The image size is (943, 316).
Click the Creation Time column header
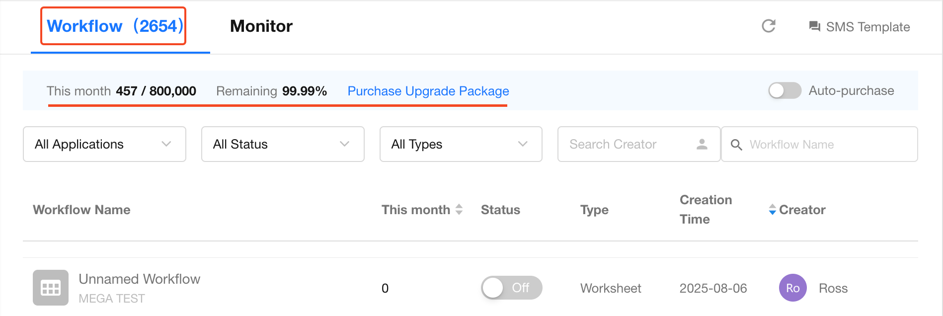click(x=706, y=210)
